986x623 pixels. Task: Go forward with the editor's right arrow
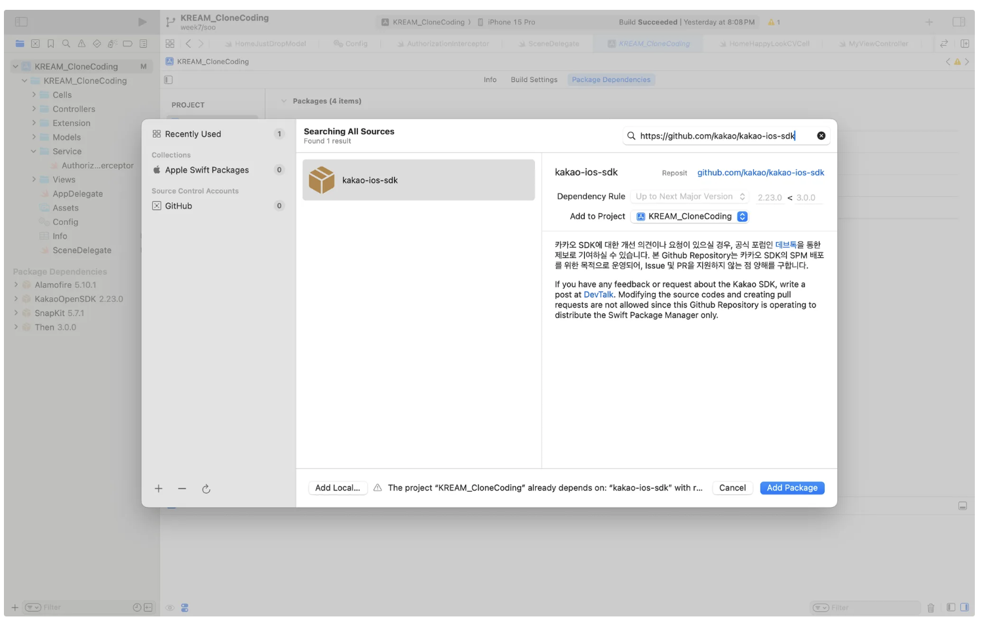coord(201,43)
